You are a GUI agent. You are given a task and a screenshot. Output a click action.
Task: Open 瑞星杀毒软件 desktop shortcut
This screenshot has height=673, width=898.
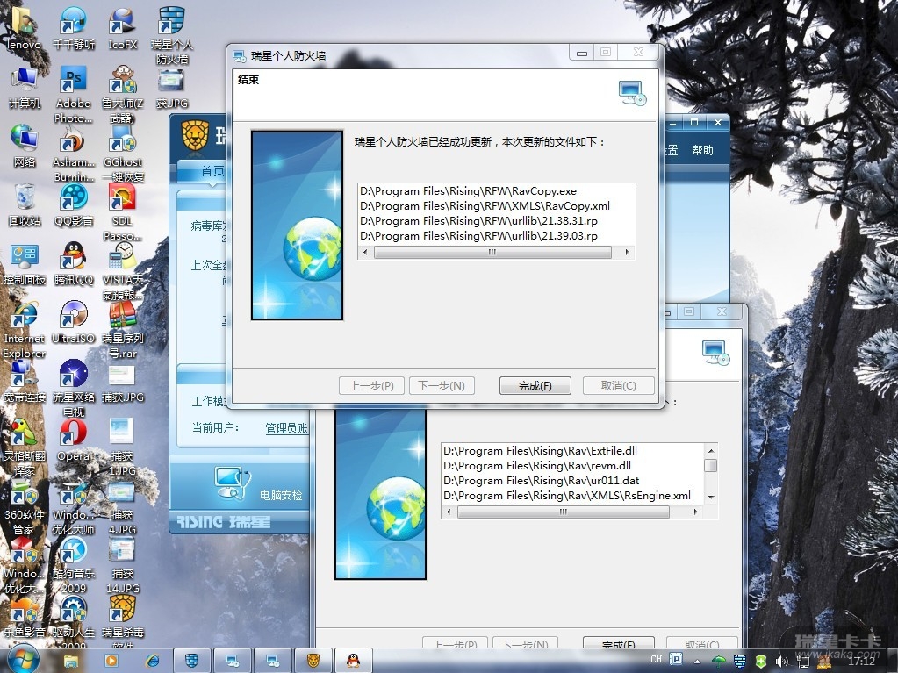[x=123, y=621]
